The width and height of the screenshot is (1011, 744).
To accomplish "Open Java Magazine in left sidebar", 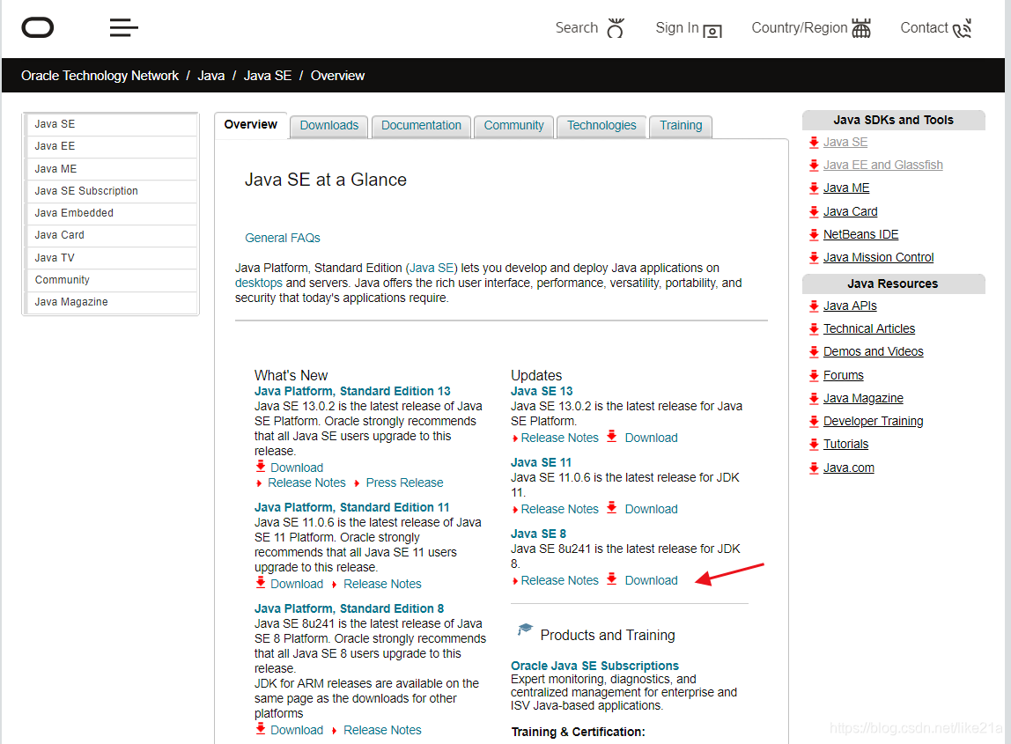I will click(x=111, y=302).
